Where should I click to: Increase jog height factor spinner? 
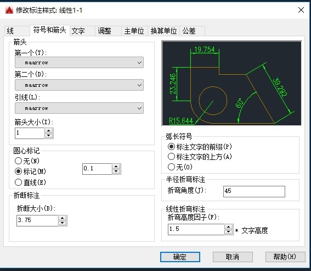point(229,227)
